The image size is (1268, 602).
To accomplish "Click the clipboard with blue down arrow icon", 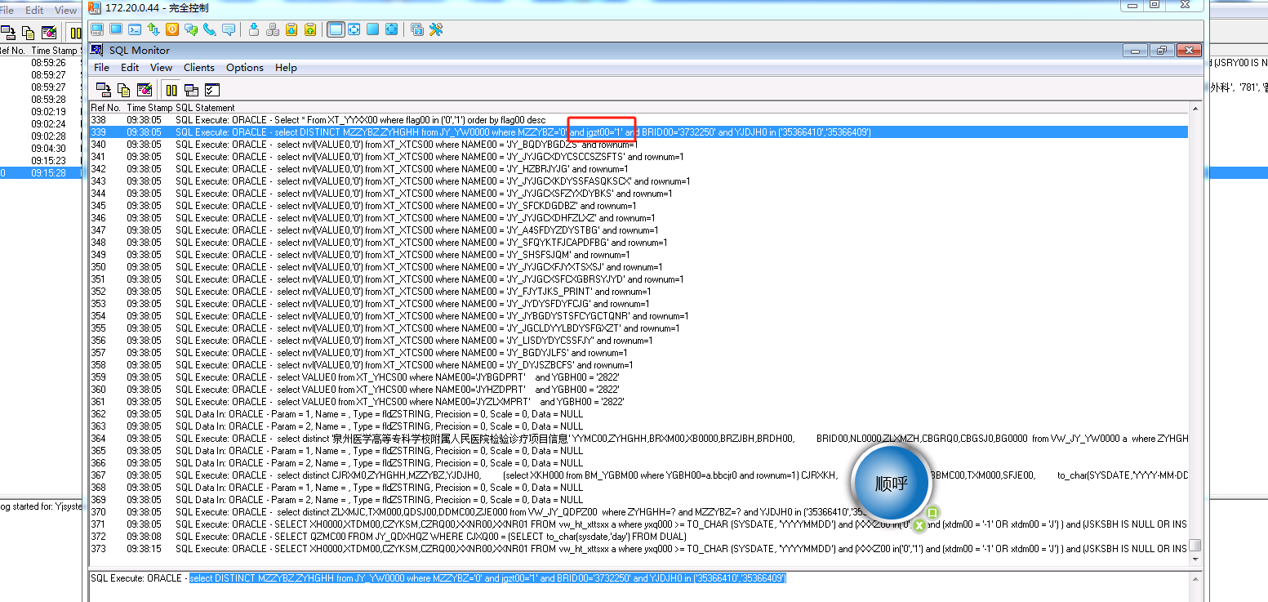I will pyautogui.click(x=291, y=29).
